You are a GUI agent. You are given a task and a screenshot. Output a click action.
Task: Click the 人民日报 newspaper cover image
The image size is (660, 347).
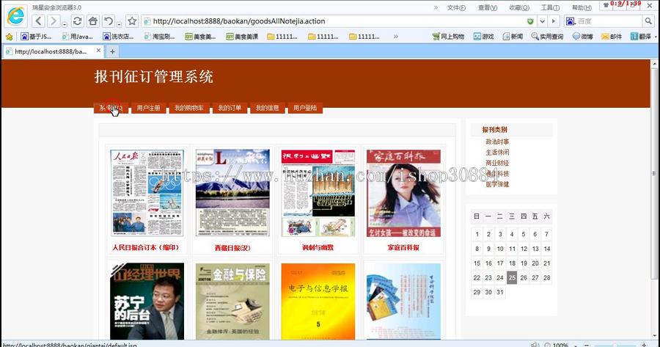147,193
